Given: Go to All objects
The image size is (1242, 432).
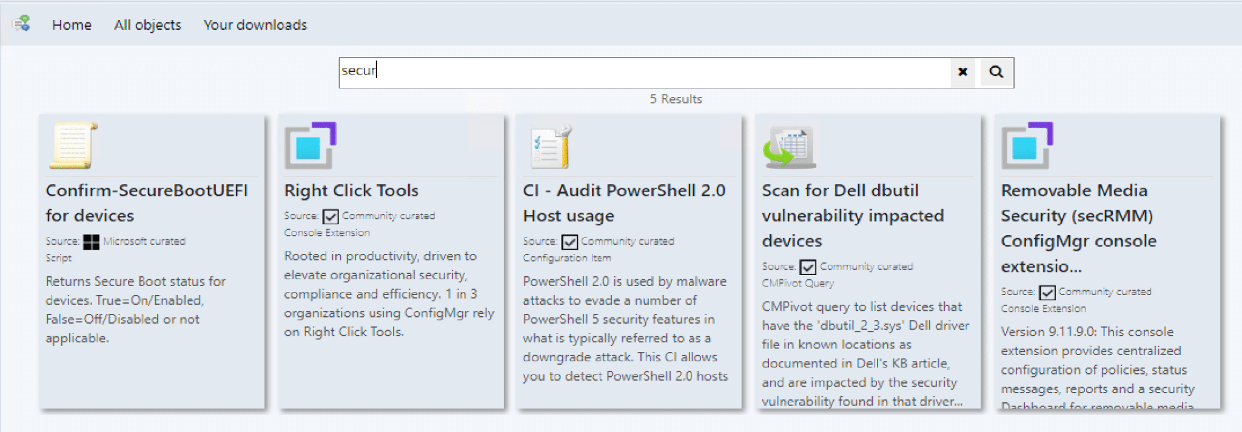Looking at the screenshot, I should [147, 25].
